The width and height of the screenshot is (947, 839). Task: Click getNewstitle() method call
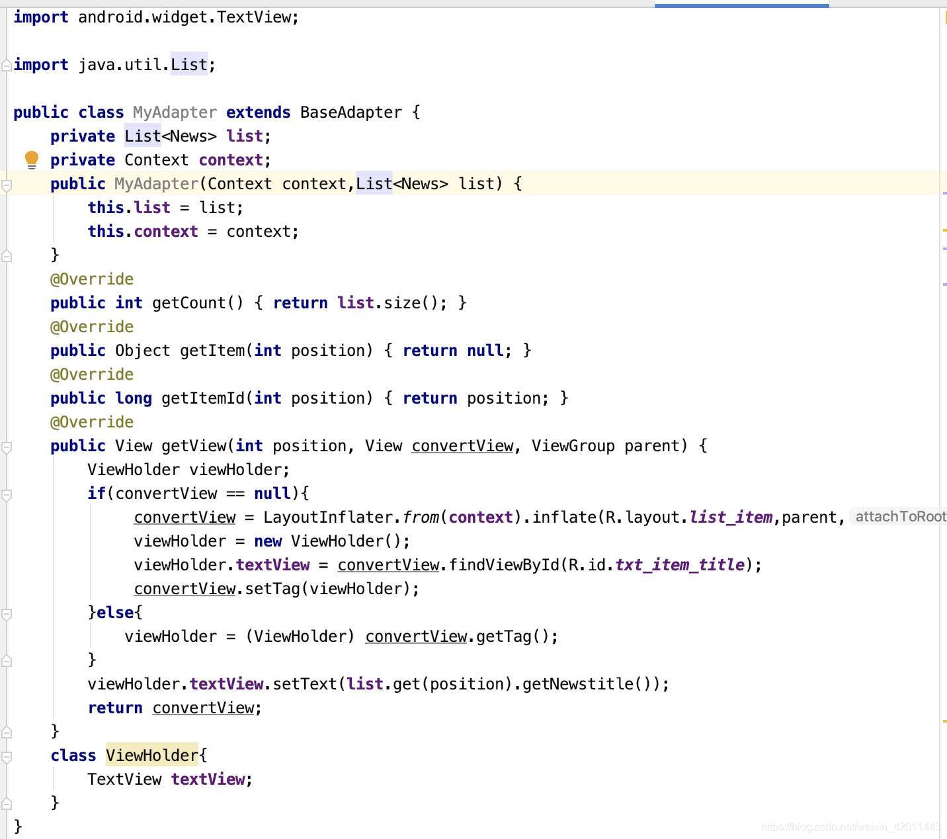click(x=587, y=684)
